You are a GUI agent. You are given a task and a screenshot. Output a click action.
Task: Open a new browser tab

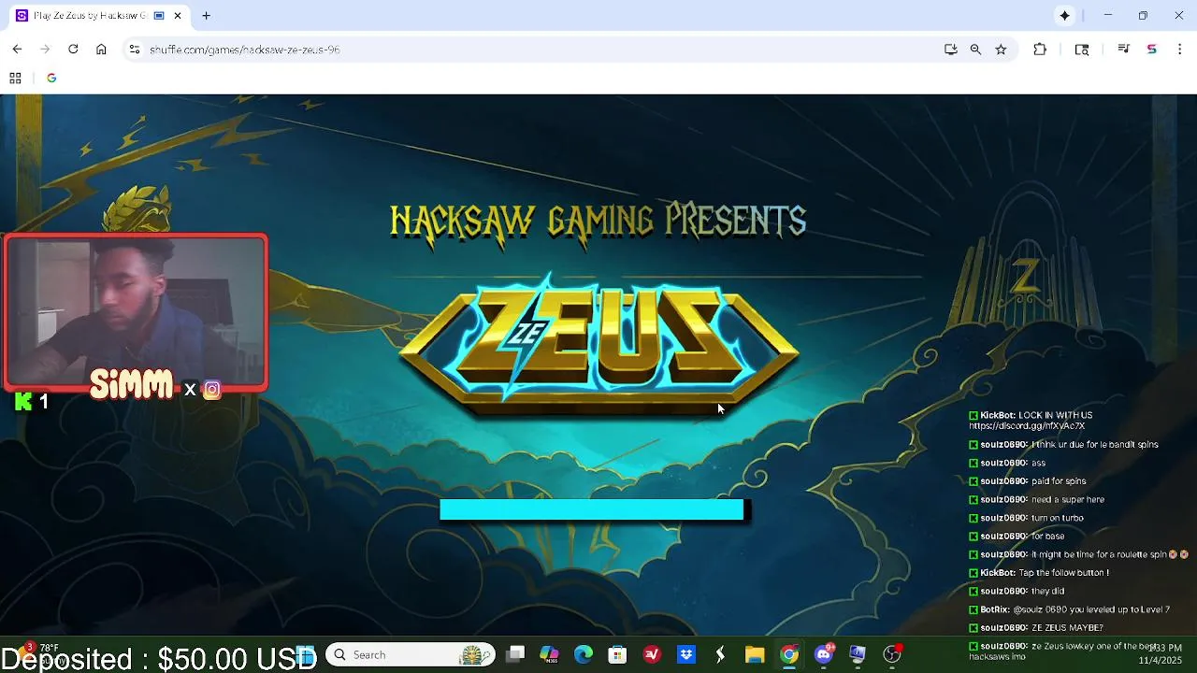[206, 16]
